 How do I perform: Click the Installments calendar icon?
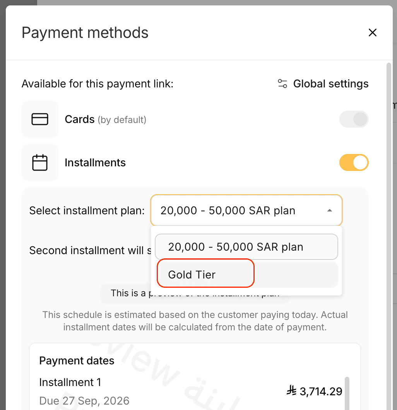(x=40, y=162)
